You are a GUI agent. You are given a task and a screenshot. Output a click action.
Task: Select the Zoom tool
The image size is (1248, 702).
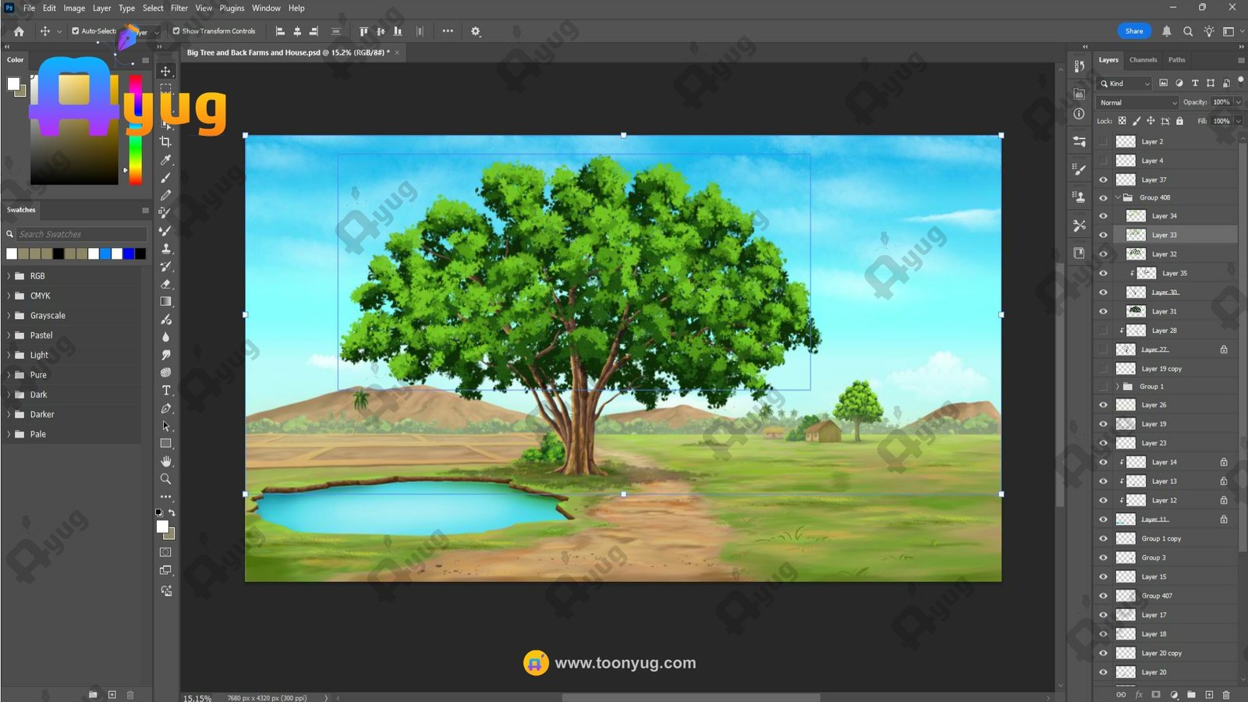165,479
